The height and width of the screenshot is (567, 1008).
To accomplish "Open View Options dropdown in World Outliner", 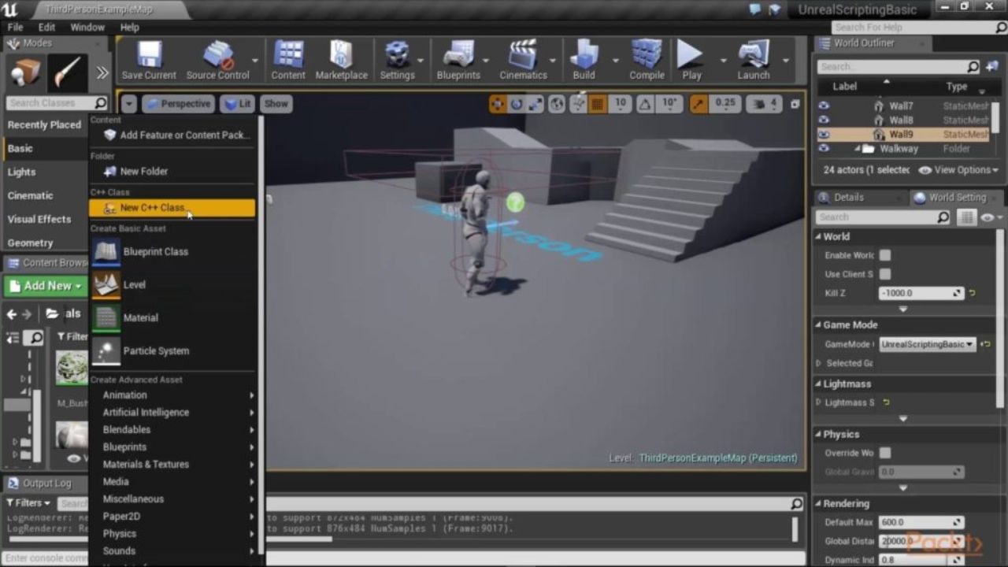I will pos(958,170).
